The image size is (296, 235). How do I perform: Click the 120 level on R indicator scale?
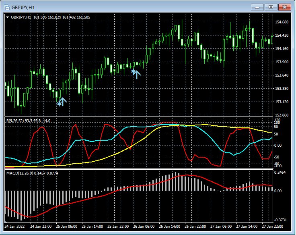pyautogui.click(x=277, y=120)
